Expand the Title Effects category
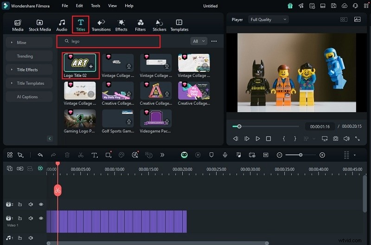Screen dimensions: 371x245 click(x=29, y=69)
